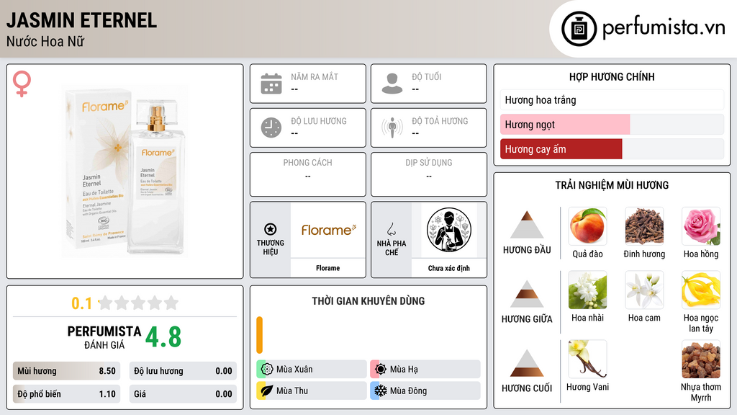The image size is (737, 415).
Task: Click the Độ lưu hương 0.00 score row
Action: [x=183, y=371]
